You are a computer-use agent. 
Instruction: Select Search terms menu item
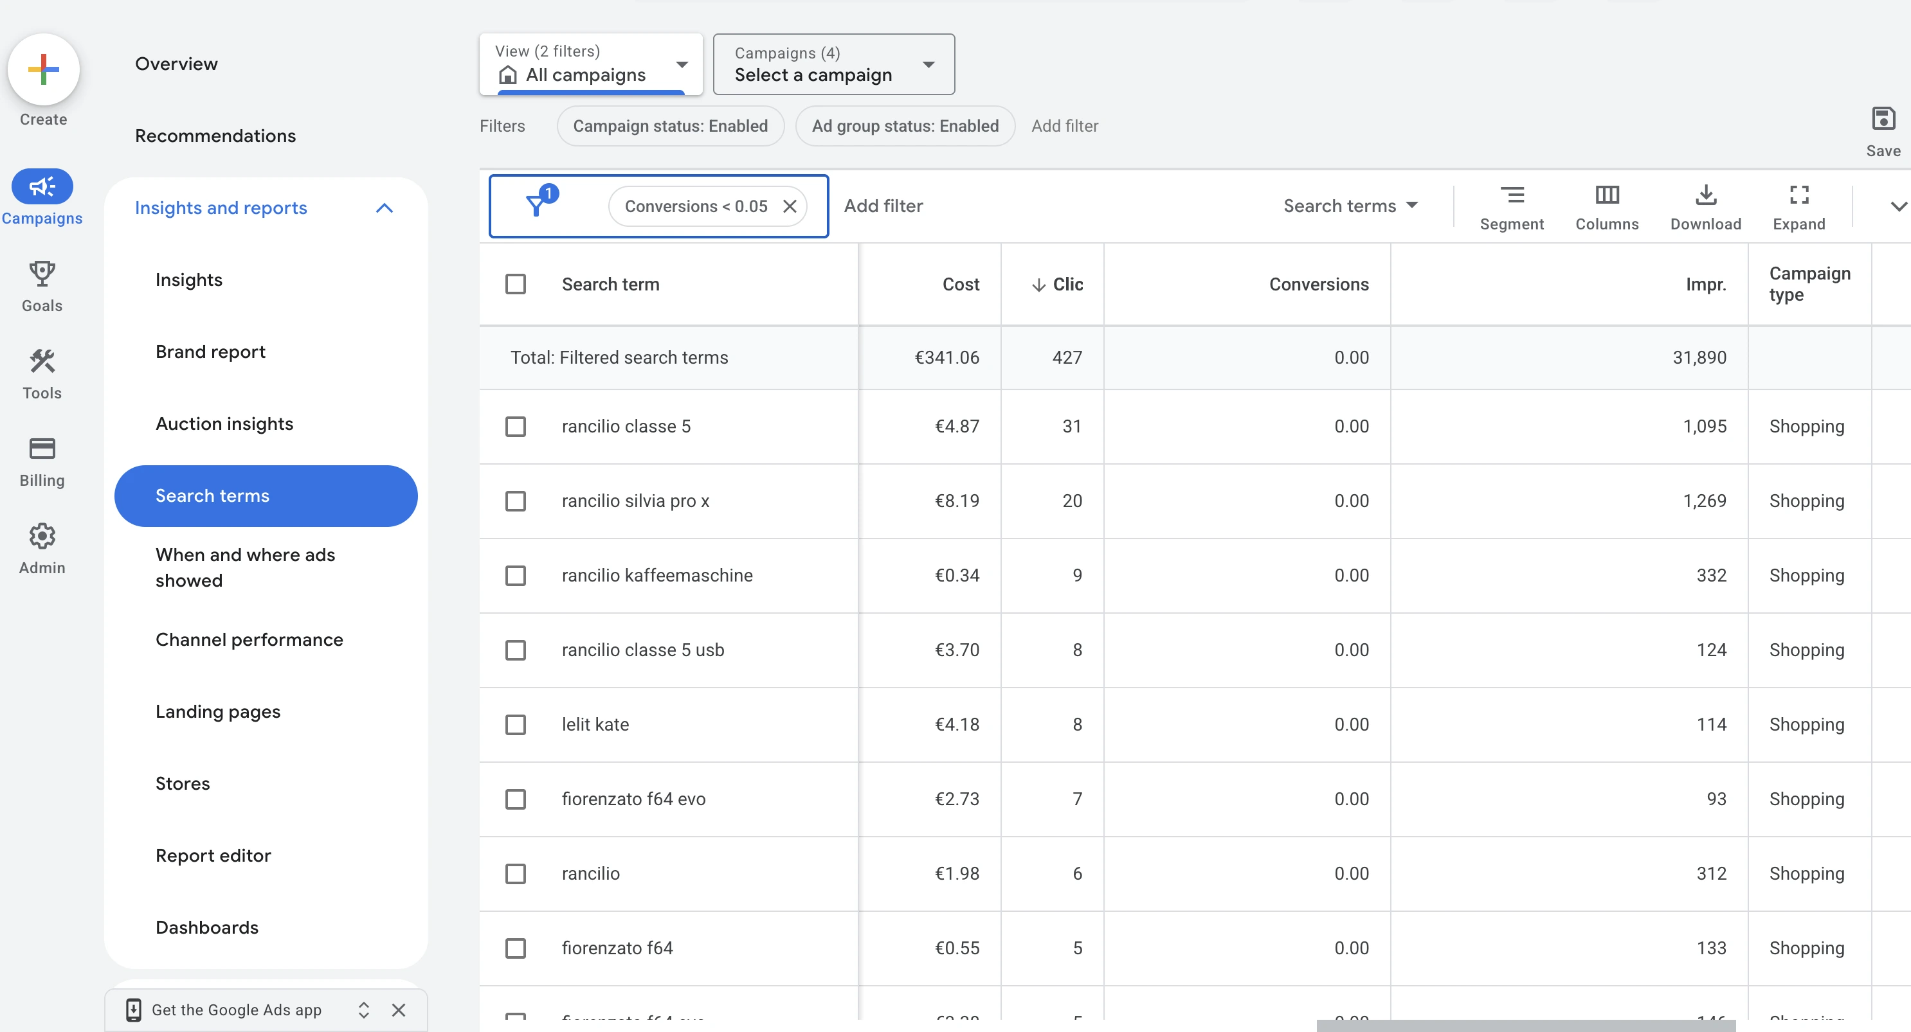click(x=266, y=496)
